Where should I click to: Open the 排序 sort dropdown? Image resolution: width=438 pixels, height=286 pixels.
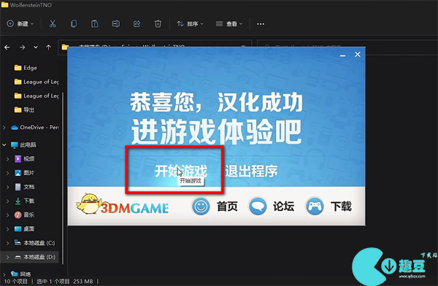[190, 24]
